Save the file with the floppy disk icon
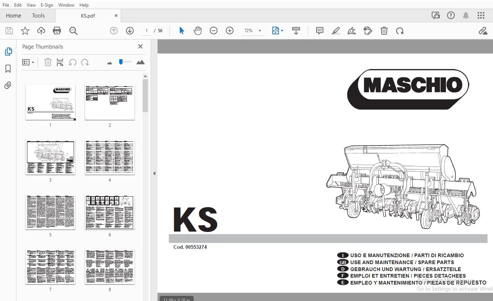The height and width of the screenshot is (301, 493). [9, 31]
